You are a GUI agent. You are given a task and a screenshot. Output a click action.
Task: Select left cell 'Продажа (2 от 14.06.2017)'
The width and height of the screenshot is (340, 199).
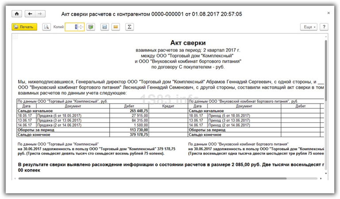pos(73,125)
